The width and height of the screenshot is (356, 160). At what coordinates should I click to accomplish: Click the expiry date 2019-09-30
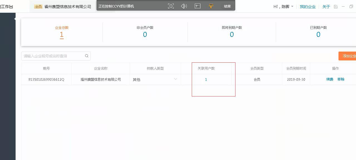(296, 80)
